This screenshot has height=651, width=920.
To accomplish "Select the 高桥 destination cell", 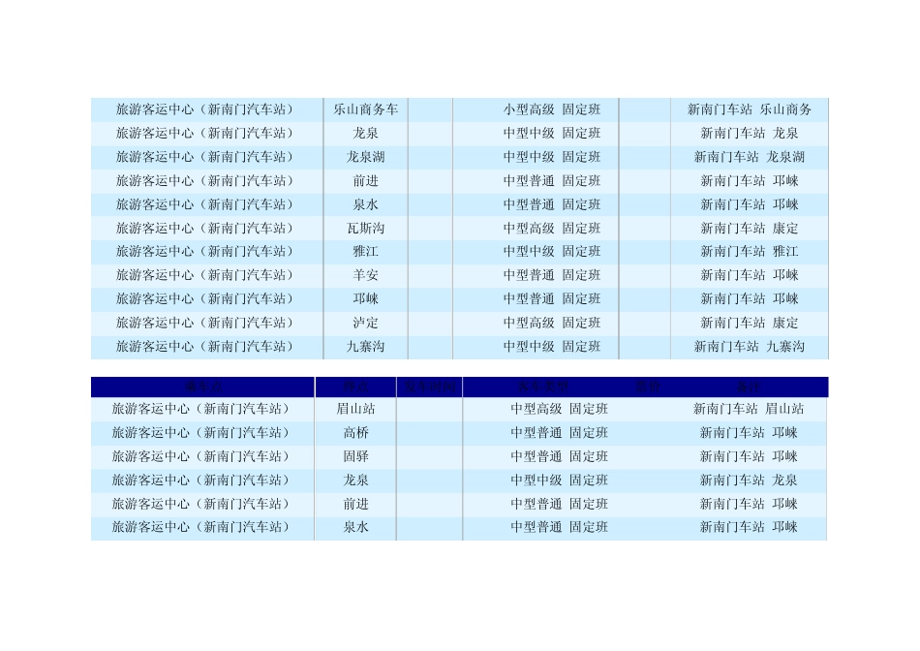I will pos(355,433).
